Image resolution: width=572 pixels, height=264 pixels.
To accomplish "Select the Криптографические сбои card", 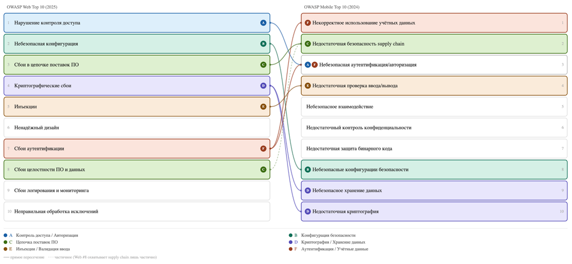I will click(x=137, y=86).
